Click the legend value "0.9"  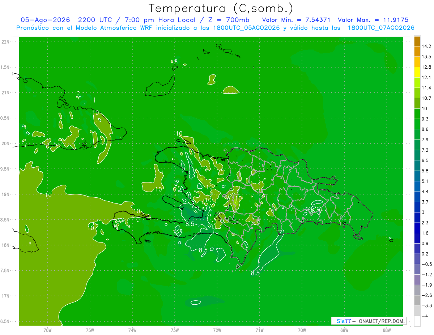click(x=425, y=244)
